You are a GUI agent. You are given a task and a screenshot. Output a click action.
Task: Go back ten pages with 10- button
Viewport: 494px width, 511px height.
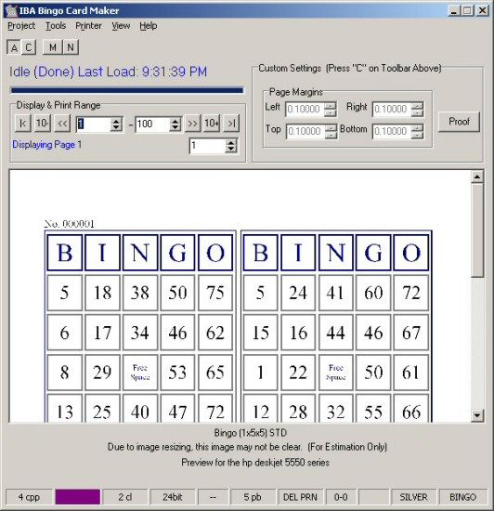[43, 124]
